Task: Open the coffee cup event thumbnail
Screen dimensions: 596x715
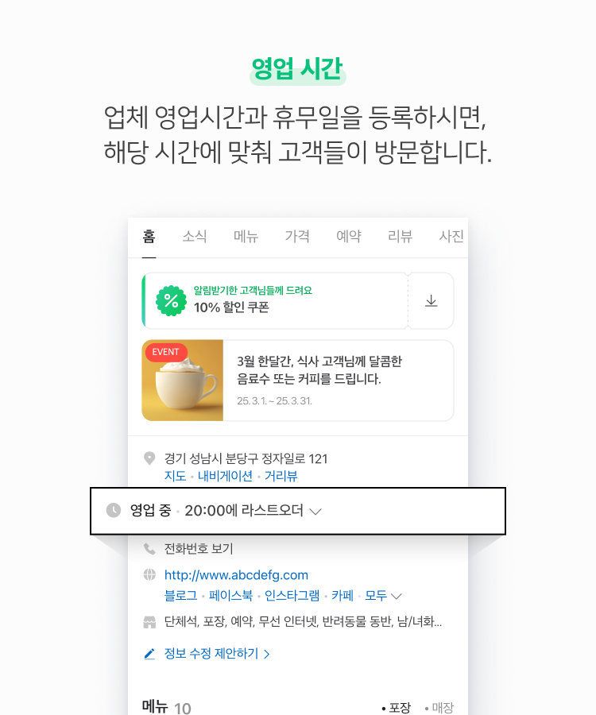Action: click(x=183, y=381)
